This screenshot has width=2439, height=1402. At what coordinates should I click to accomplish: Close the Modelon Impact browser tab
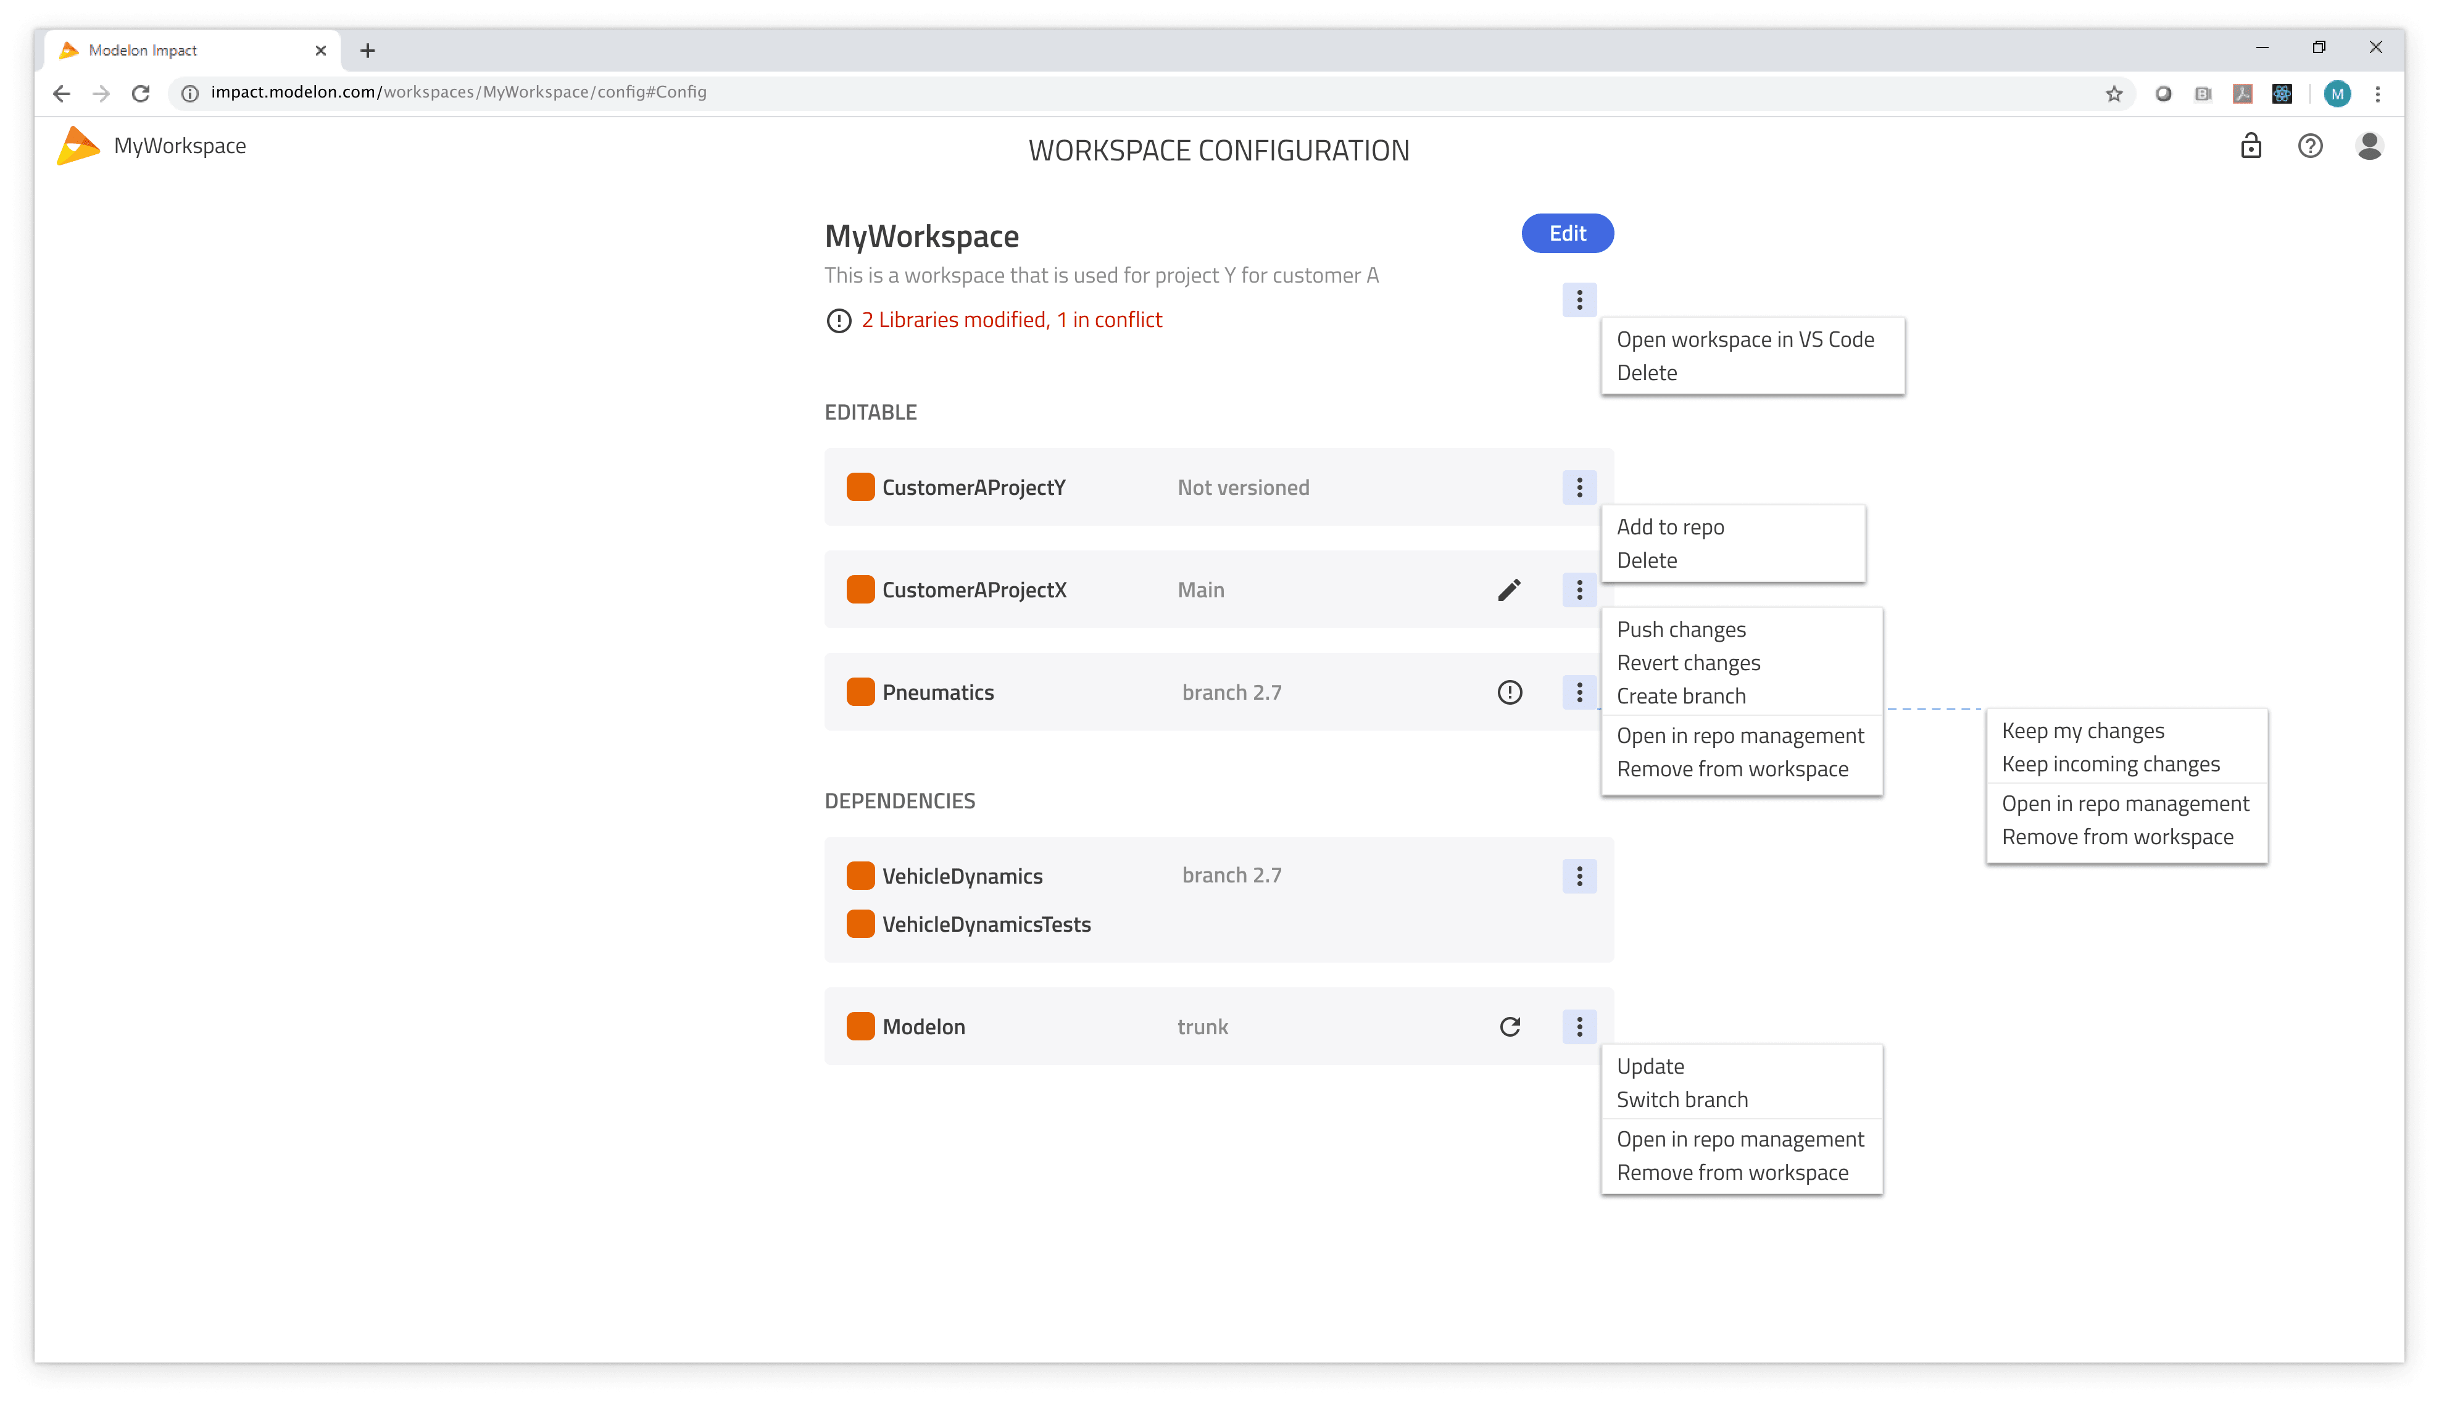tap(321, 51)
